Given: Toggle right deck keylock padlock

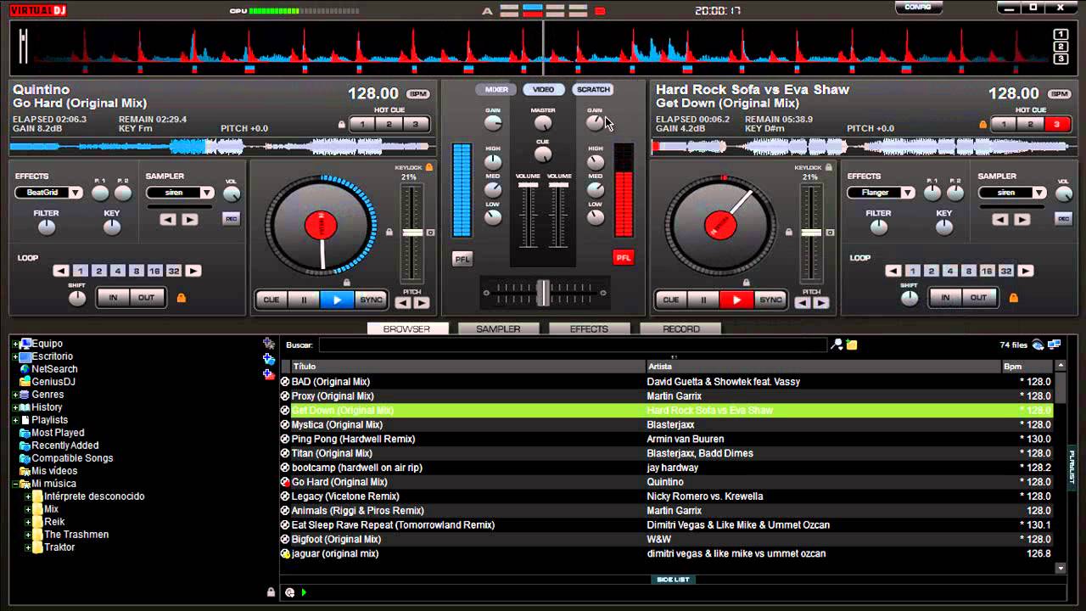Looking at the screenshot, I should click(828, 168).
